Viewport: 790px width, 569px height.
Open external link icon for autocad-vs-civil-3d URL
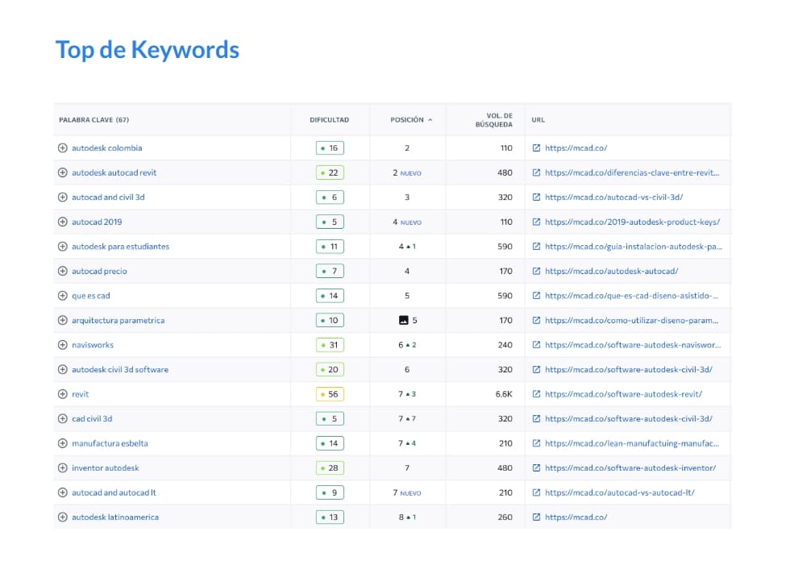tap(537, 197)
